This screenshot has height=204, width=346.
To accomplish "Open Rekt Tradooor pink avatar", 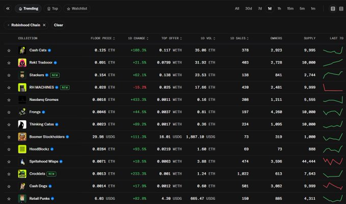I will (22, 63).
